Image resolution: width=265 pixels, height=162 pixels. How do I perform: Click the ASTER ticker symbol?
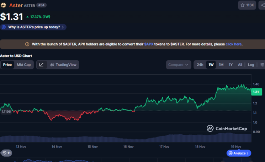29,6
